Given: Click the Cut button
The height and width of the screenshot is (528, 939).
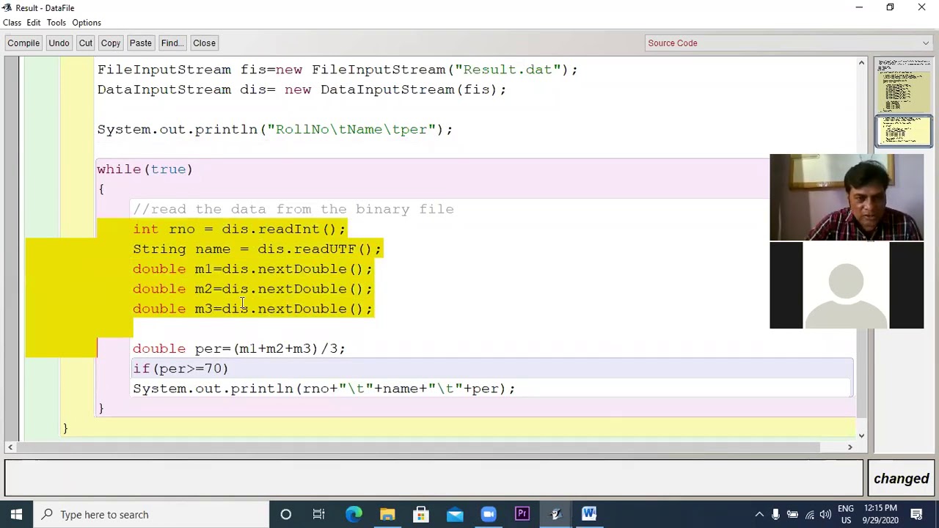Looking at the screenshot, I should [x=85, y=43].
